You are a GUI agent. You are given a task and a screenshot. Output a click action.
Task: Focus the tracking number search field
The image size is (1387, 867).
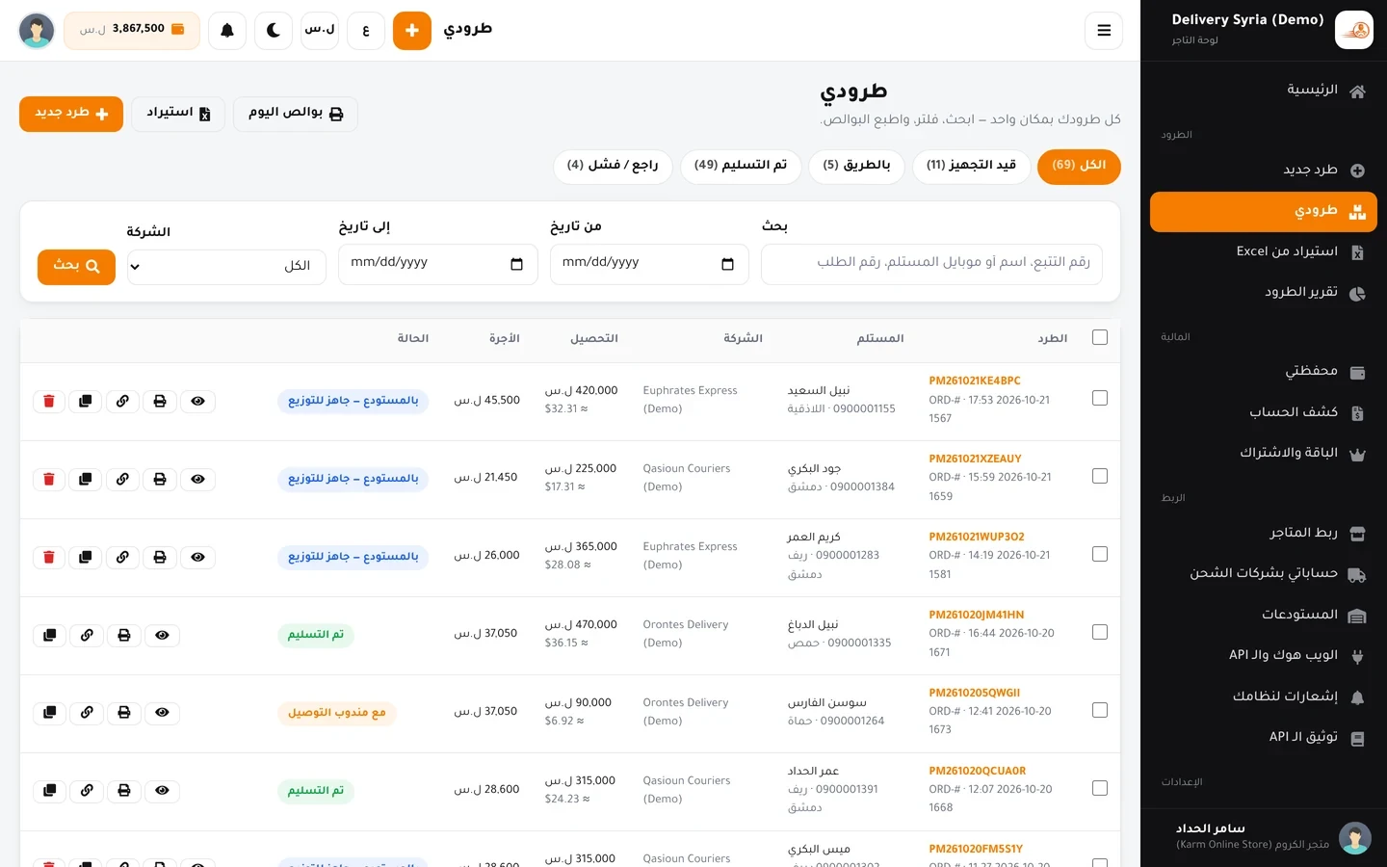point(931,264)
